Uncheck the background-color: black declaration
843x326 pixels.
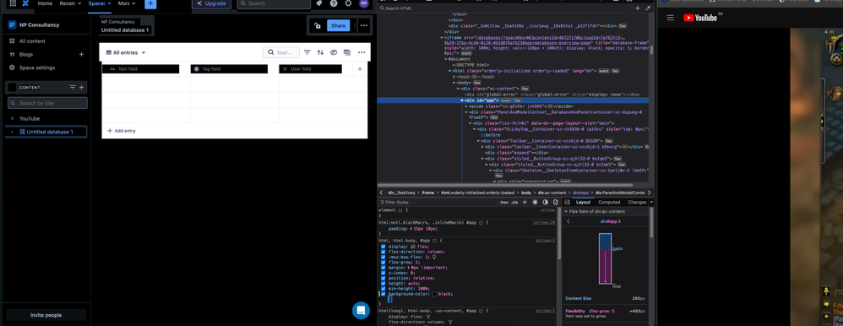coord(383,294)
